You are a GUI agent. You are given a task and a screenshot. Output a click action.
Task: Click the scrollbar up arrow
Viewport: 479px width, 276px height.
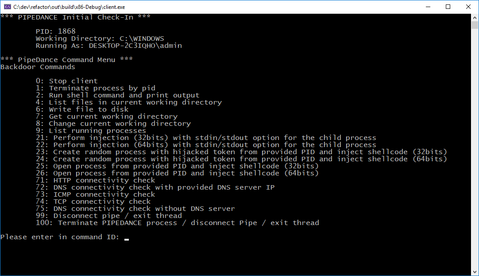(475, 17)
